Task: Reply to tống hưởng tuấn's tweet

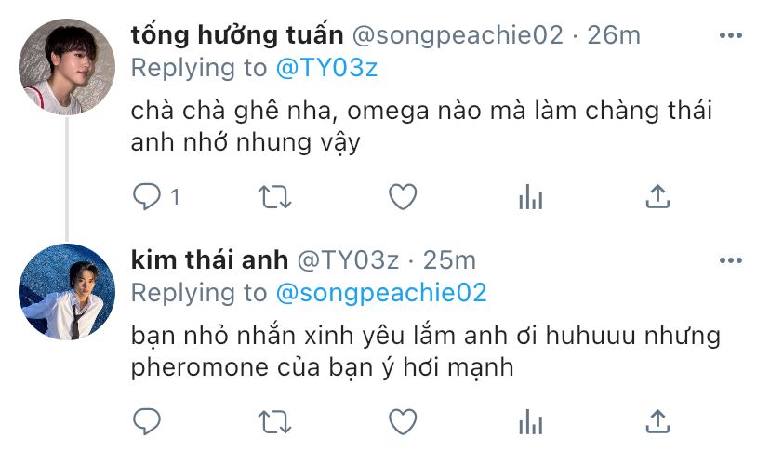Action: click(147, 197)
